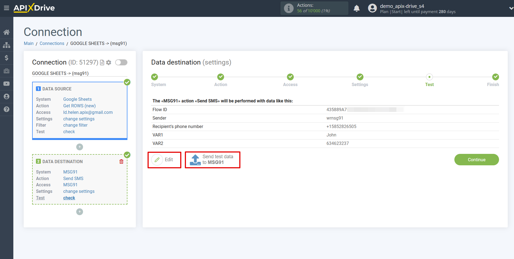Click the Actions info icon
Viewport: 514px width, 259px height.
(289, 8)
